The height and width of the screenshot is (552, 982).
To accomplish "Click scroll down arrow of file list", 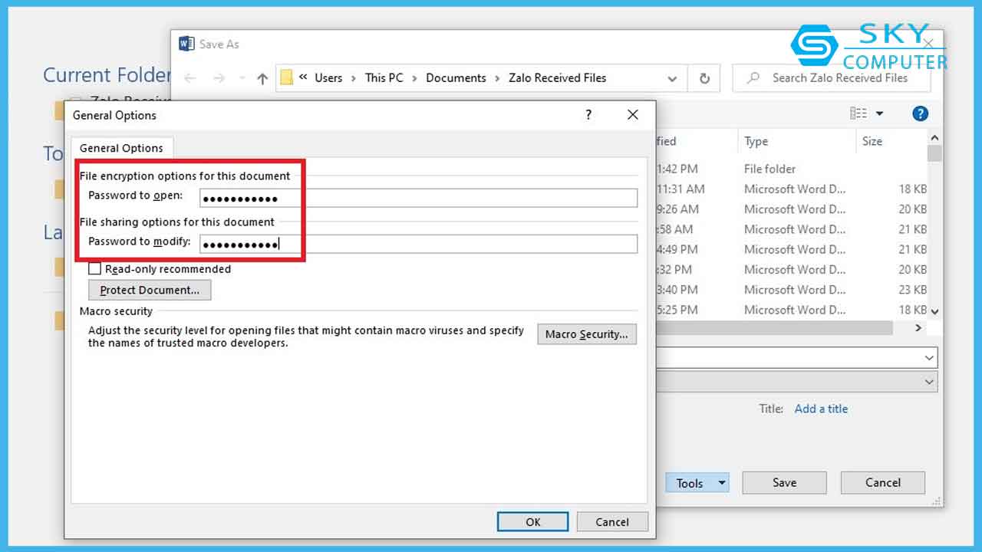I will point(934,311).
